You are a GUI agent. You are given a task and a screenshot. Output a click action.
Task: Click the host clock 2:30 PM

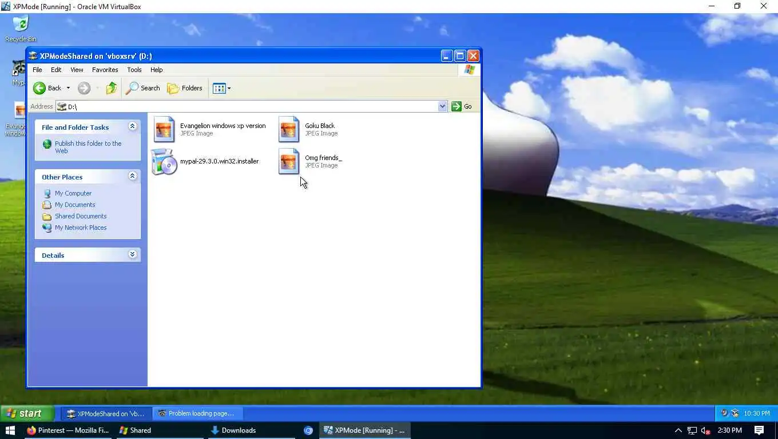729,430
